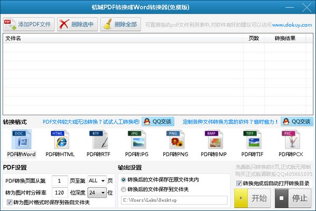The width and height of the screenshot is (316, 211).
Task: Open the 24 bit depth dropdown
Action: point(97,193)
